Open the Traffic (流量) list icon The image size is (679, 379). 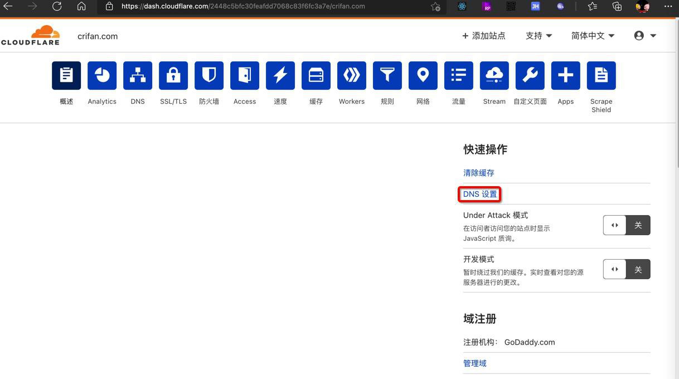459,75
